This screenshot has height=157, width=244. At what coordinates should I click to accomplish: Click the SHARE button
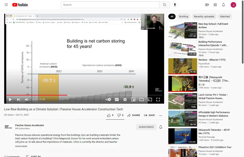click(134, 115)
